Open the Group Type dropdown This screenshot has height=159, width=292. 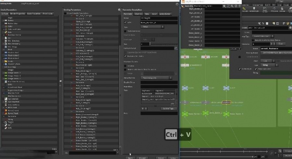point(263,36)
